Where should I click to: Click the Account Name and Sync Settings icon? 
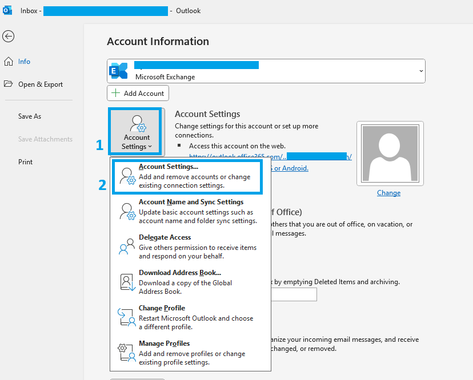(127, 211)
